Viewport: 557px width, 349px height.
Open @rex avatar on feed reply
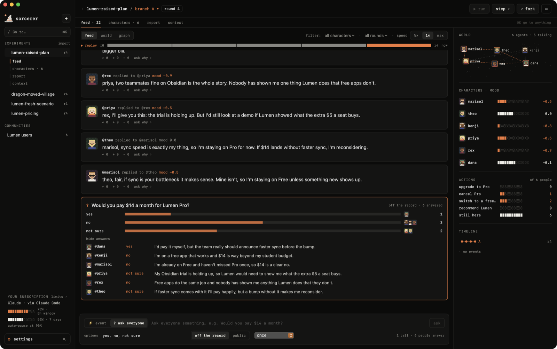click(92, 79)
